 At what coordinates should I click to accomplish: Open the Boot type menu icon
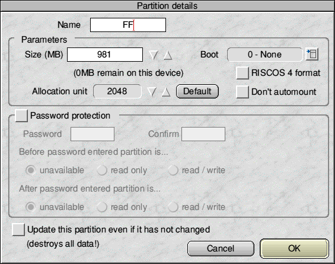(312, 55)
